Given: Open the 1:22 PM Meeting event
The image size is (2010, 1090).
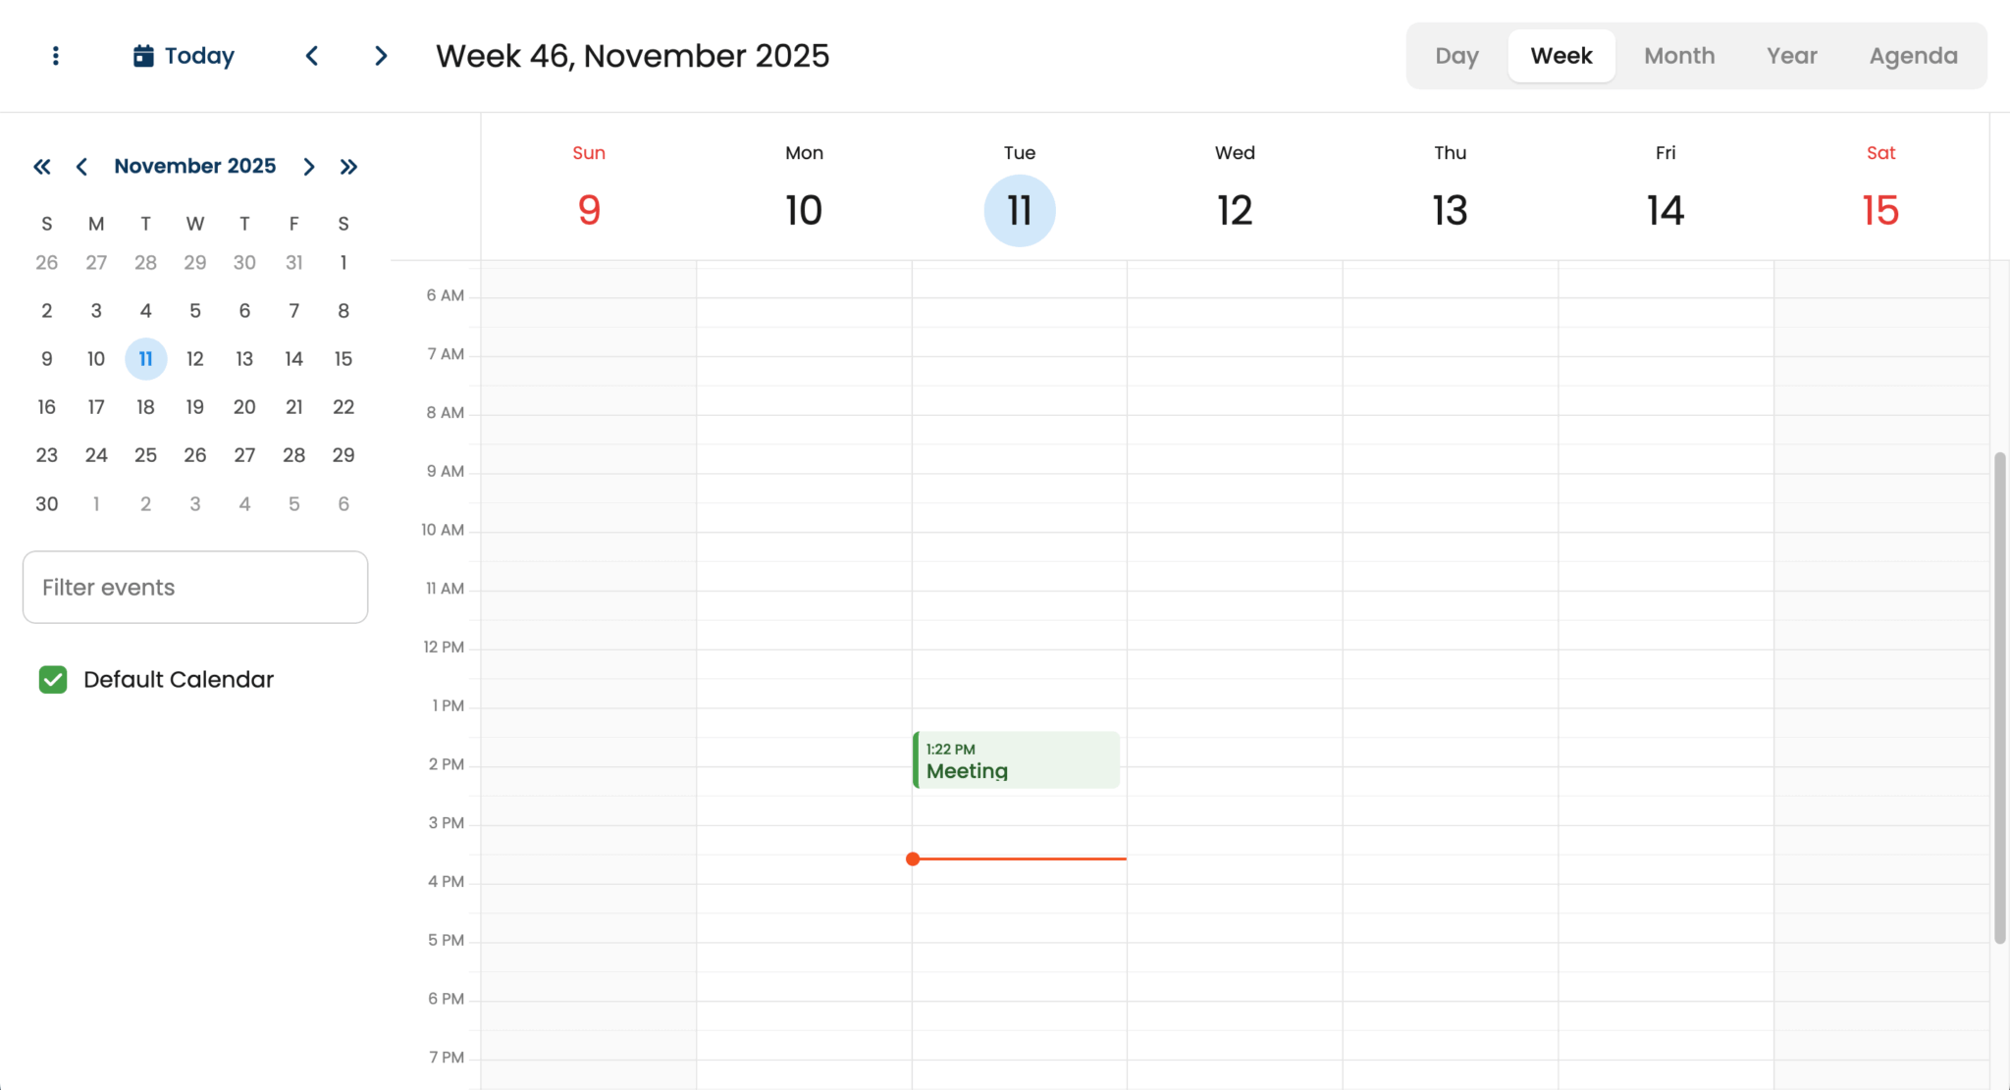Looking at the screenshot, I should coord(1017,760).
